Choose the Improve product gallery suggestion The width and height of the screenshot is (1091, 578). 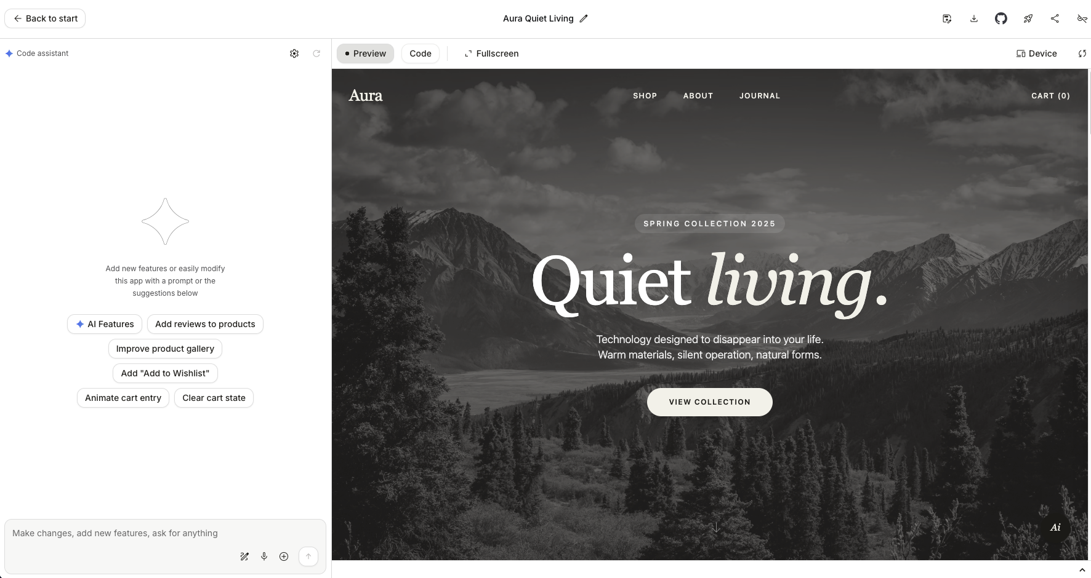[x=165, y=349]
